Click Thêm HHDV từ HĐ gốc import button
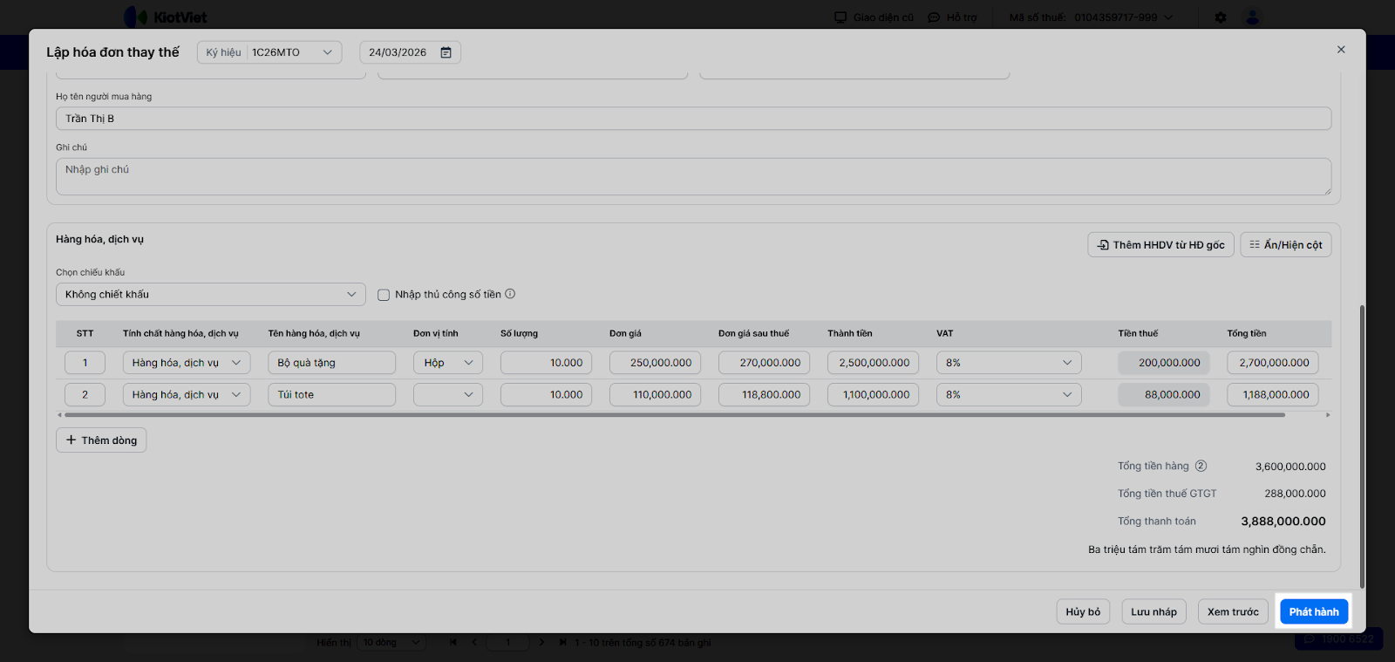1395x662 pixels. [1160, 245]
